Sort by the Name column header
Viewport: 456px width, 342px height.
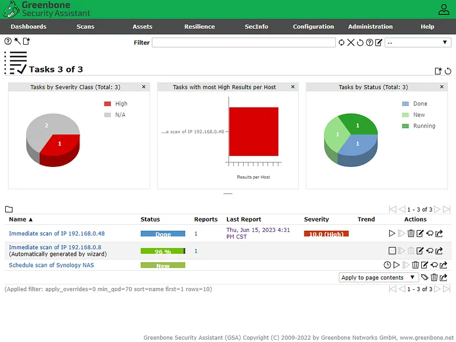point(21,219)
